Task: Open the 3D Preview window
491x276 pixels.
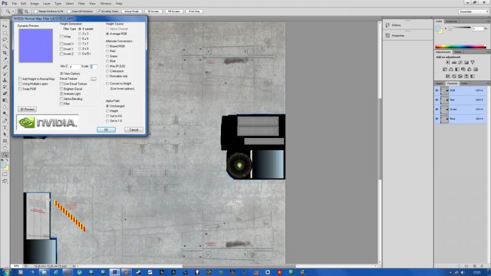Action: tap(28, 109)
